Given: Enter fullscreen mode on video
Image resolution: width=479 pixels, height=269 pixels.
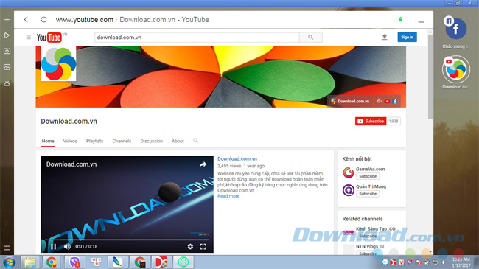Looking at the screenshot, I should tap(203, 246).
